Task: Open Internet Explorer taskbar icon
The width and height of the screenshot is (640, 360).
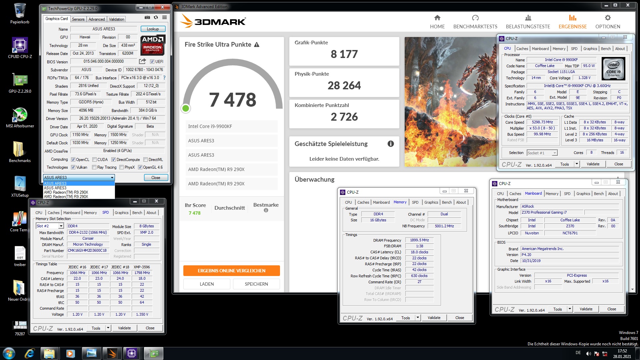Action: (x=30, y=353)
